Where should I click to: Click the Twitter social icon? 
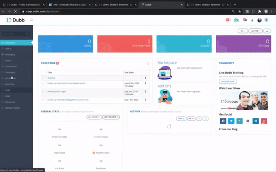point(231,121)
